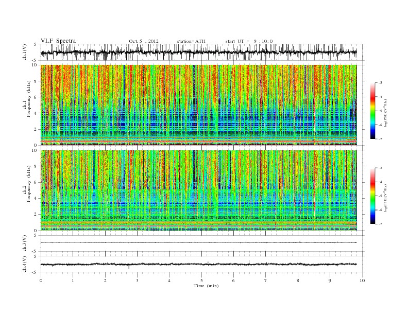Screen dimensions: 408x315
Task: Click tick label "7" on the Time axis
Action: point(266,281)
